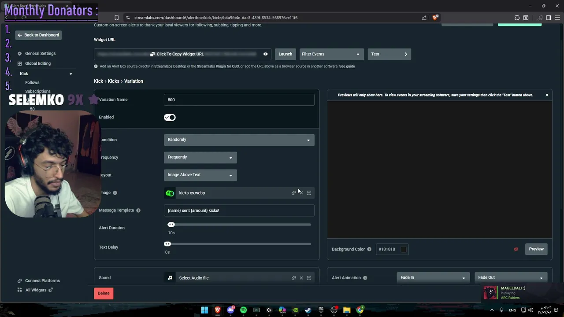The height and width of the screenshot is (317, 564).
Task: Dismiss the preview notice with X
Action: pyautogui.click(x=547, y=95)
